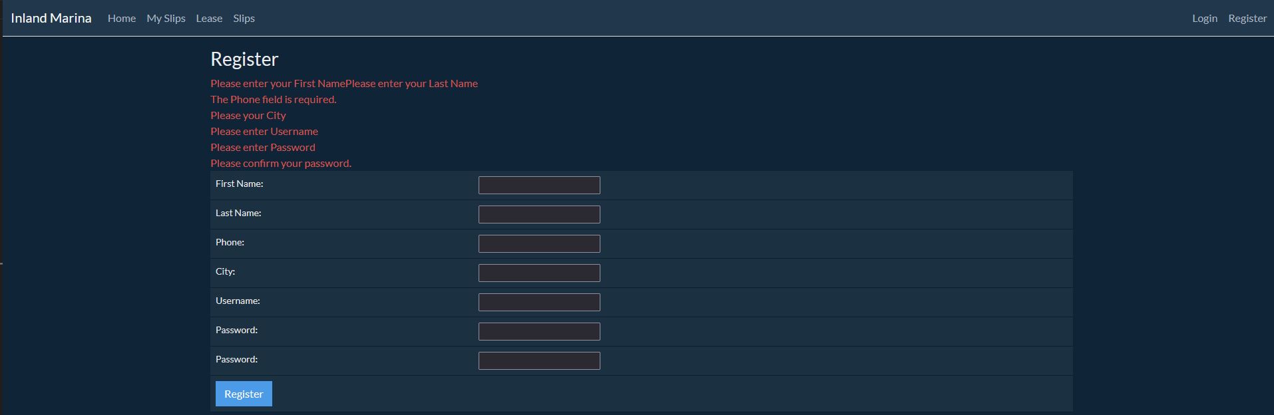The image size is (1274, 415).
Task: Click the Last Name label
Action: pos(238,213)
